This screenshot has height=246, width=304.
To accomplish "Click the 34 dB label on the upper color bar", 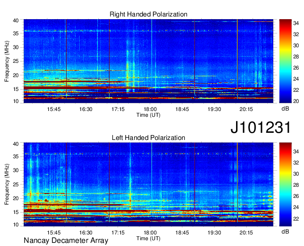I will pos(296,23).
